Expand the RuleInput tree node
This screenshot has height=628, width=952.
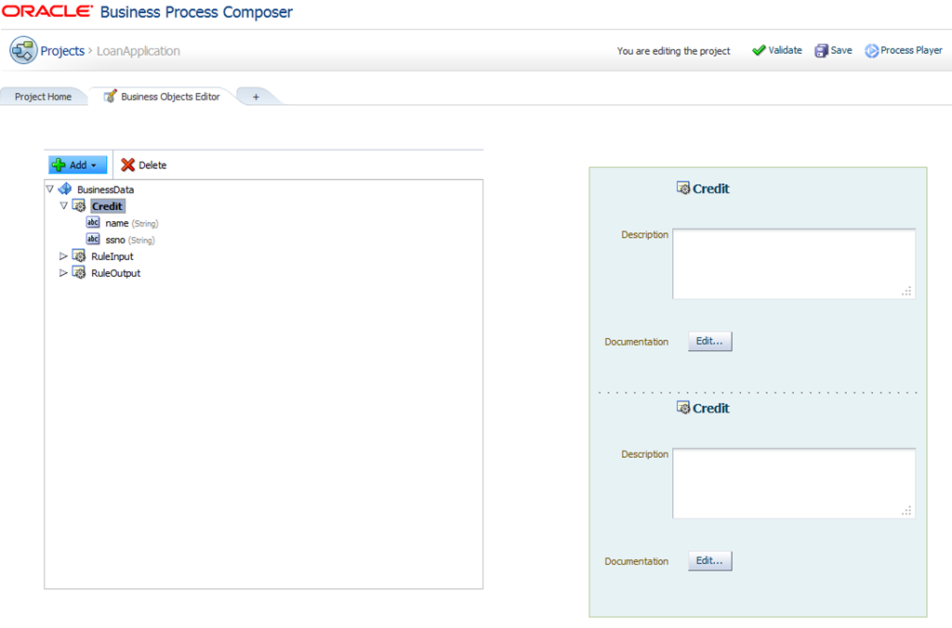pyautogui.click(x=63, y=256)
